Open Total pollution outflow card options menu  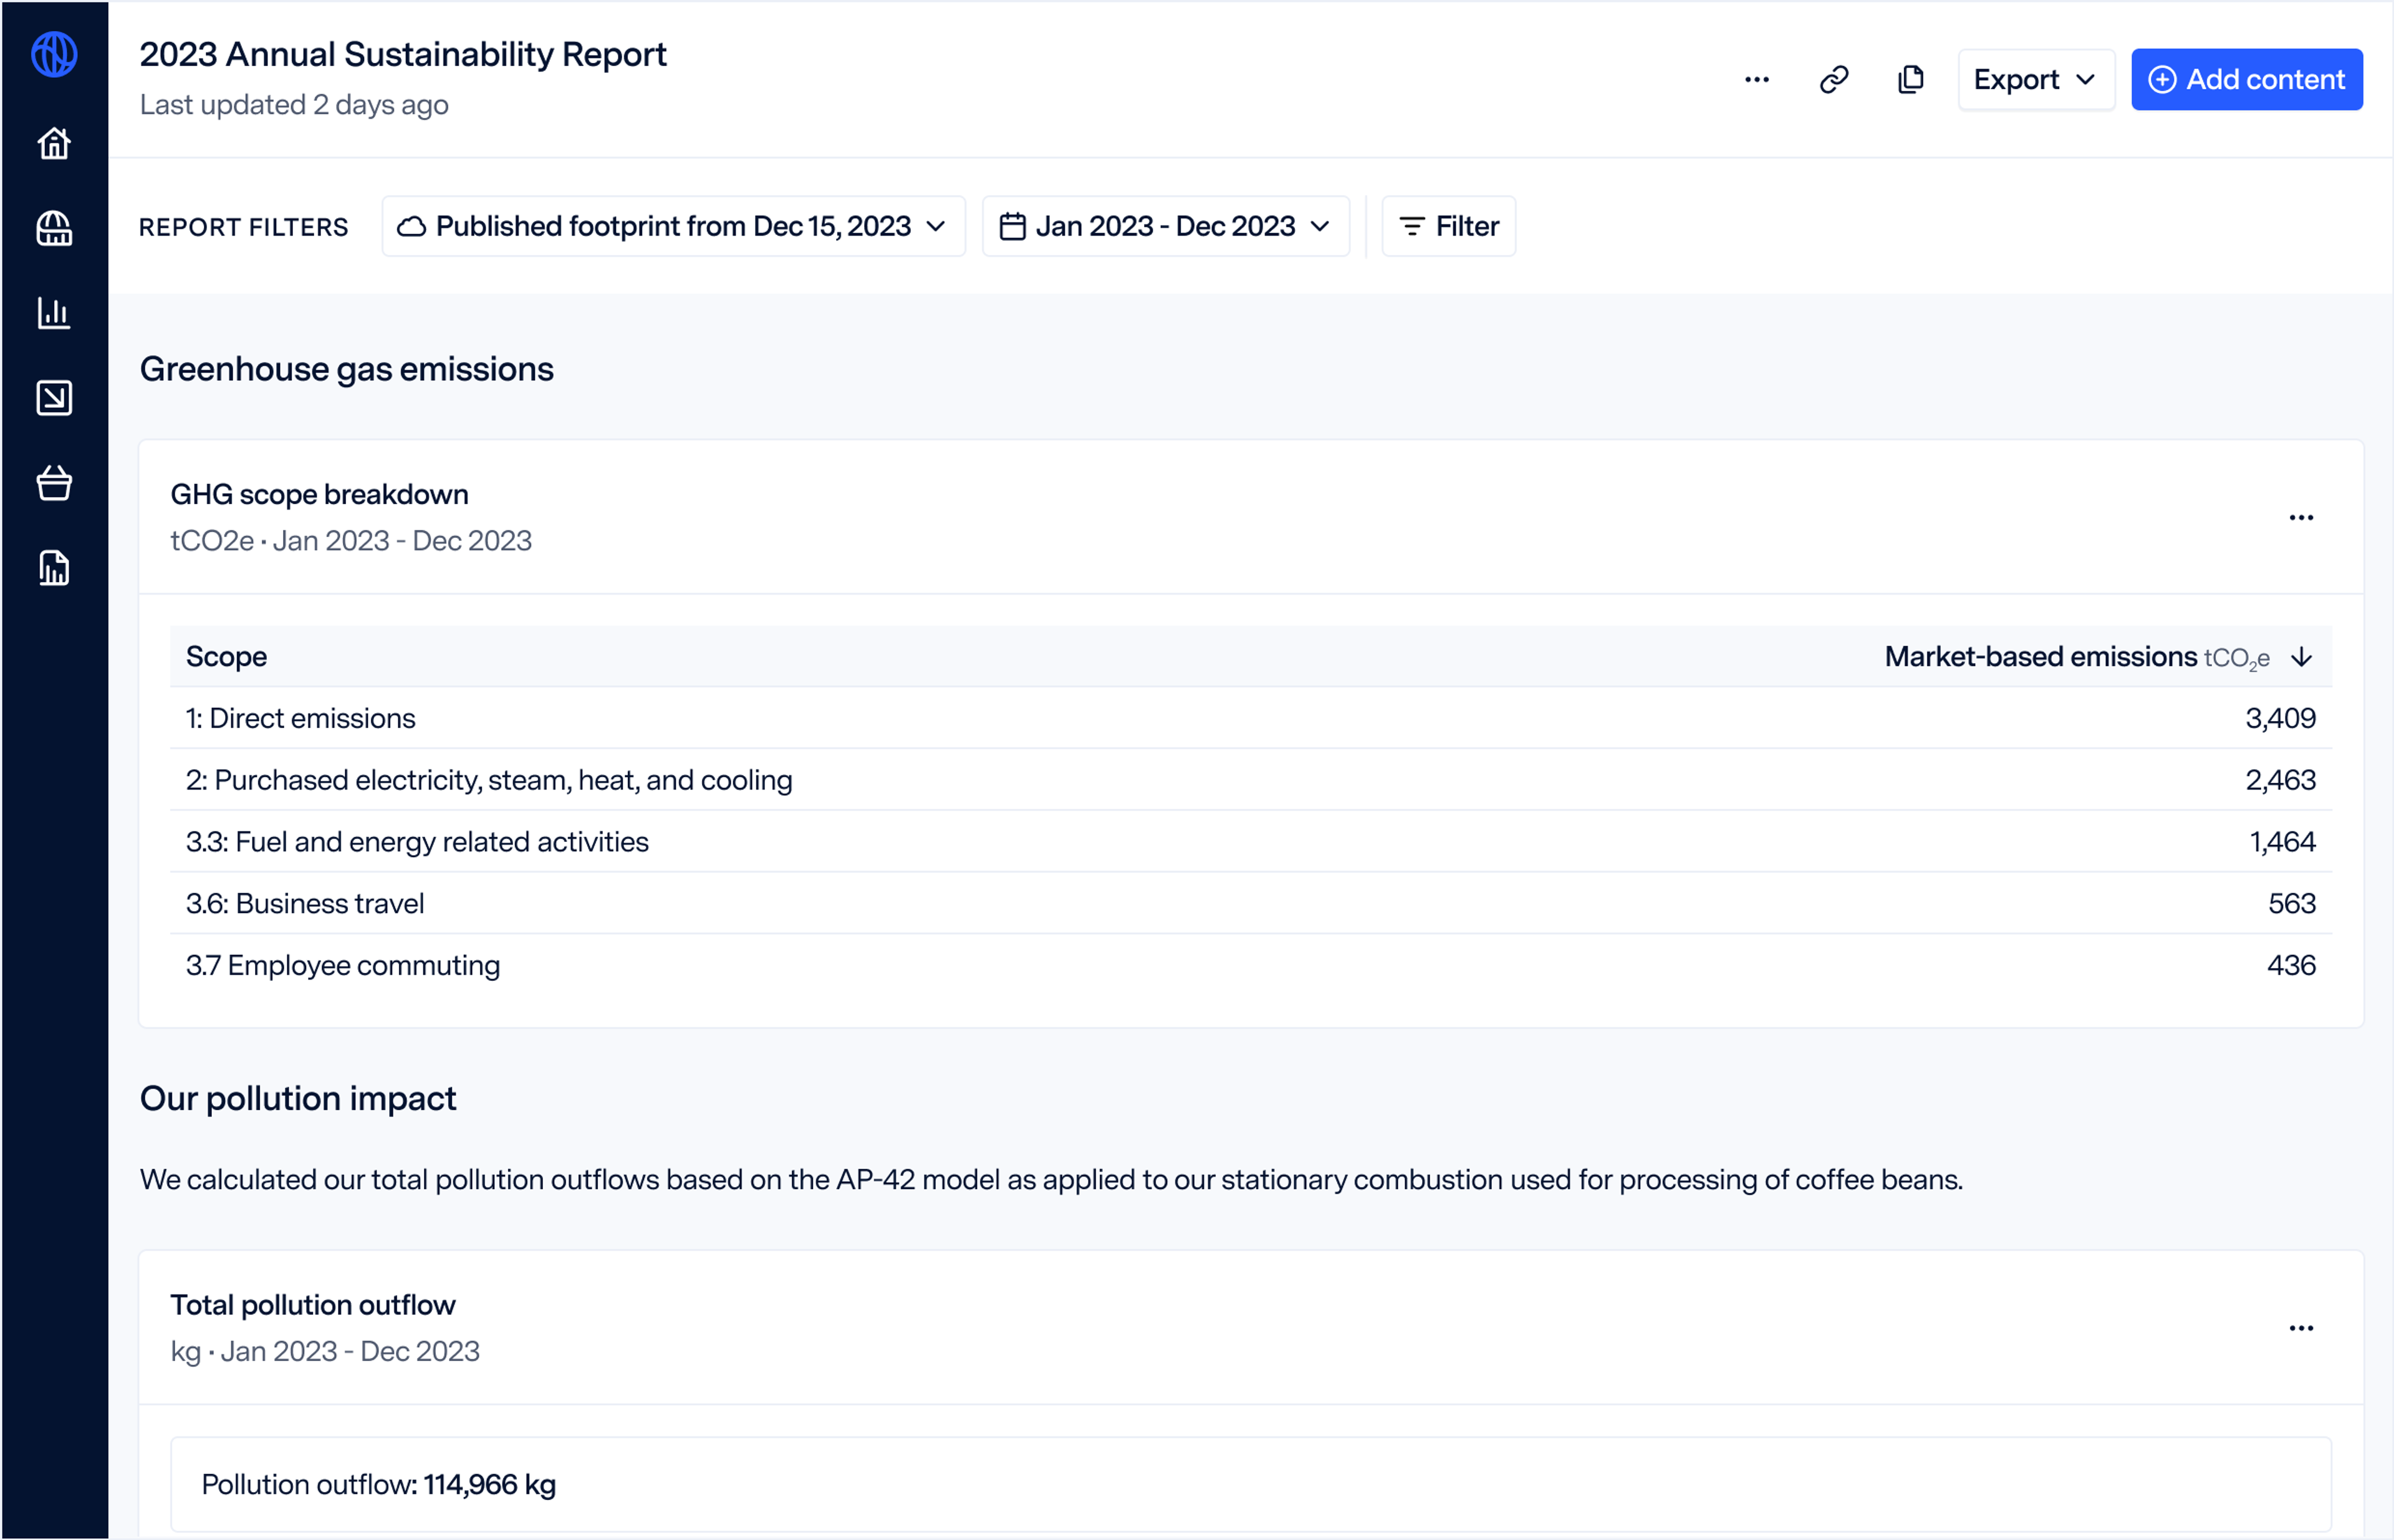click(x=2300, y=1328)
